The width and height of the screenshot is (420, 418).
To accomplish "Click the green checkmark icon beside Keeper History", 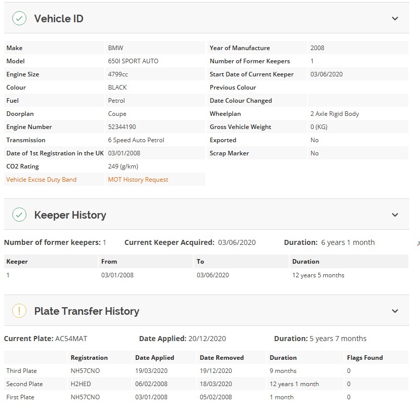I will coord(19,215).
